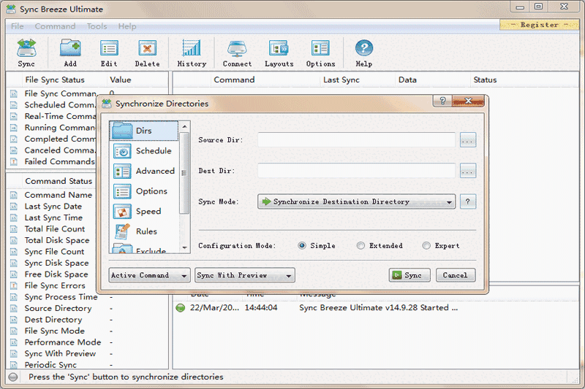
Task: Browse for the Dest Dir folder
Action: [468, 171]
